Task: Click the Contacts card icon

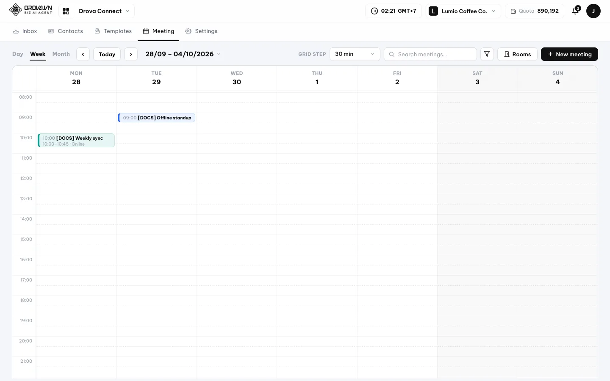Action: [51, 31]
